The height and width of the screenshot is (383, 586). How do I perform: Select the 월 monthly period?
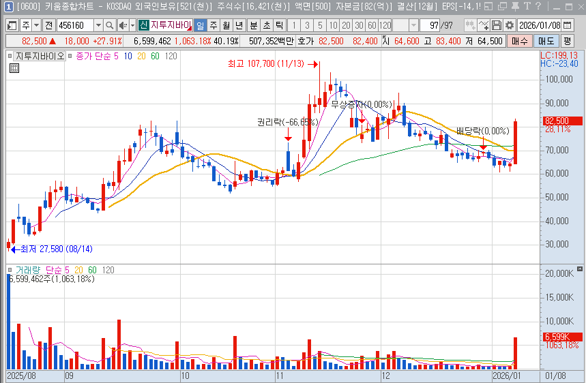(x=226, y=25)
